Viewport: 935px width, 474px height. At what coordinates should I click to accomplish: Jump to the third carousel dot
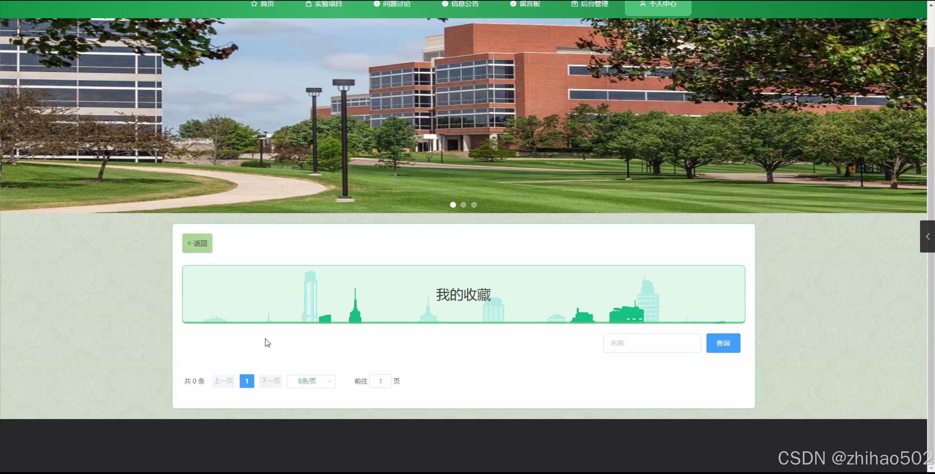click(474, 205)
